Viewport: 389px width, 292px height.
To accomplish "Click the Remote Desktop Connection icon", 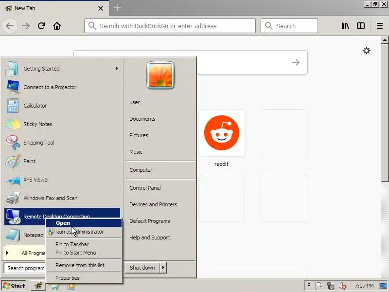I will (x=13, y=217).
